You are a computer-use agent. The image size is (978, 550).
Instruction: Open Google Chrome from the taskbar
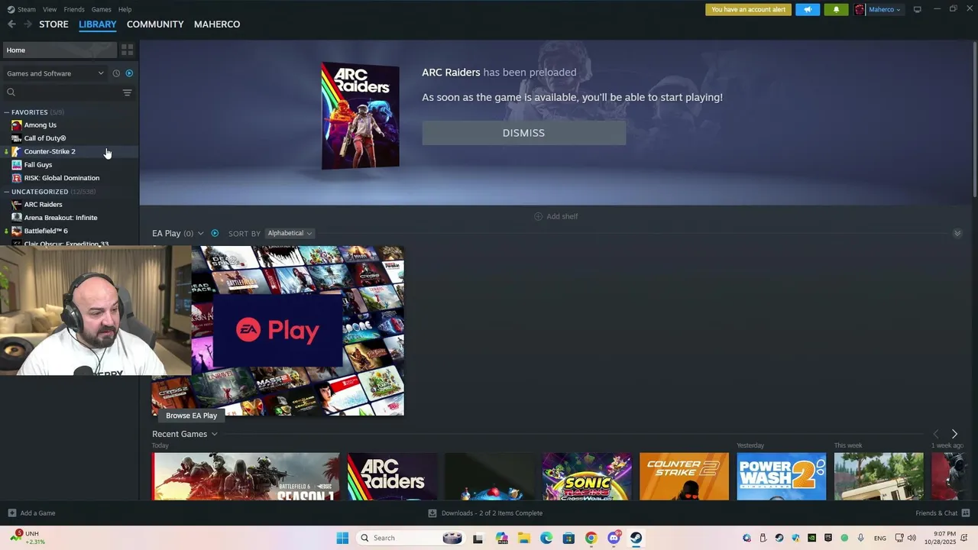pos(591,538)
